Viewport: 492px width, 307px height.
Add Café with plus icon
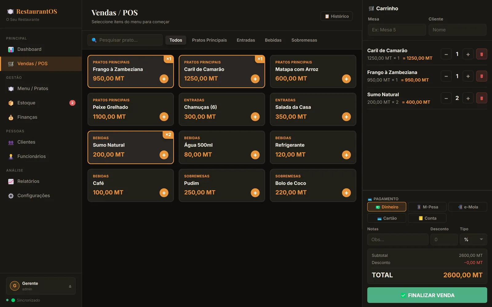(x=164, y=193)
